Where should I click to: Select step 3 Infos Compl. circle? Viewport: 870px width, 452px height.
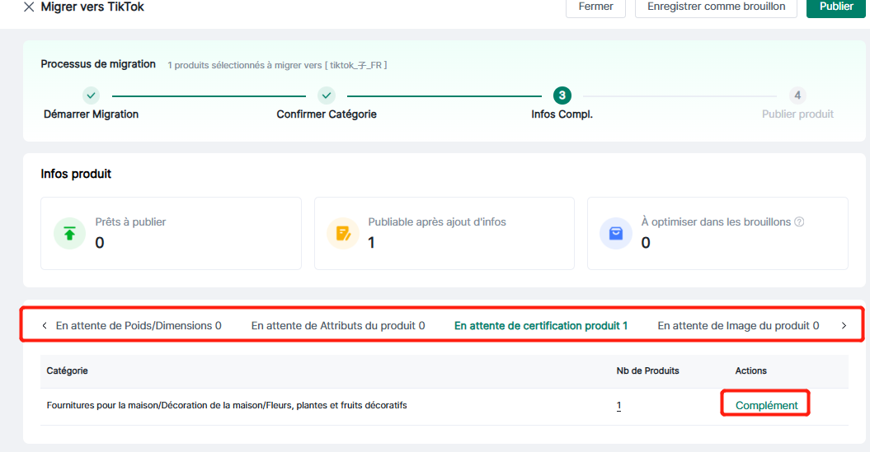(x=562, y=96)
